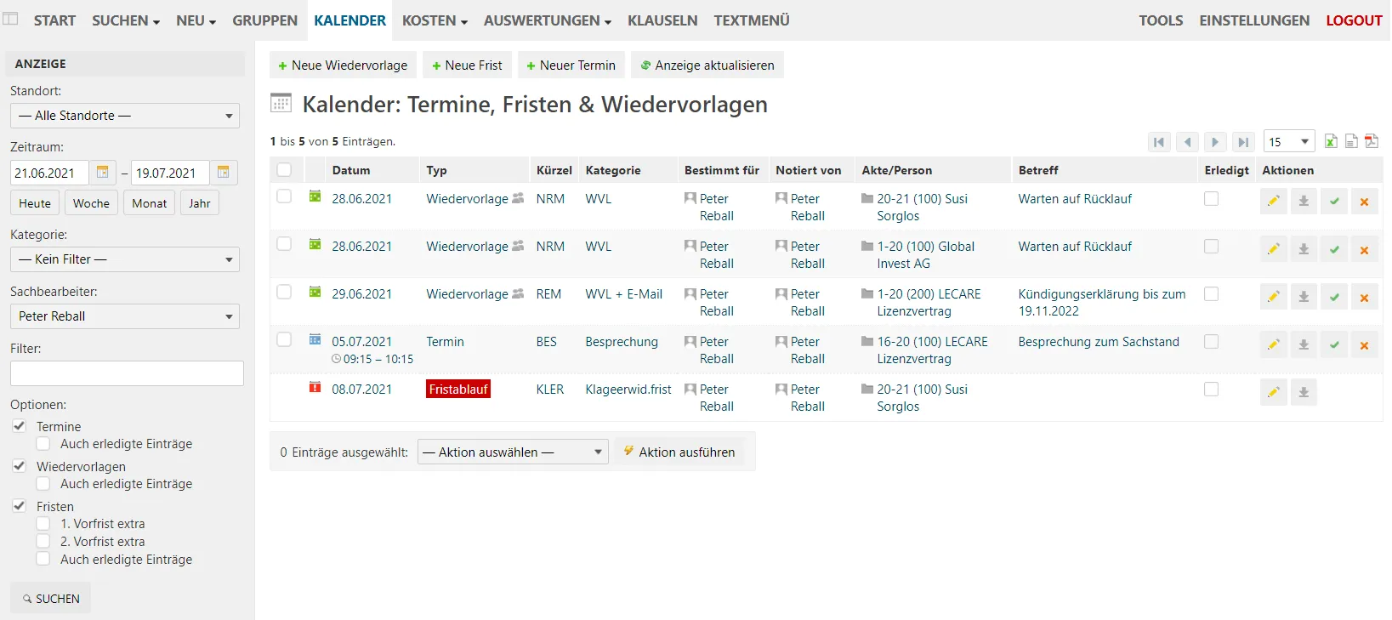The width and height of the screenshot is (1392, 620).
Task: Check Erledigt for the 08.07.2021 Fristablauf row
Action: point(1211,389)
